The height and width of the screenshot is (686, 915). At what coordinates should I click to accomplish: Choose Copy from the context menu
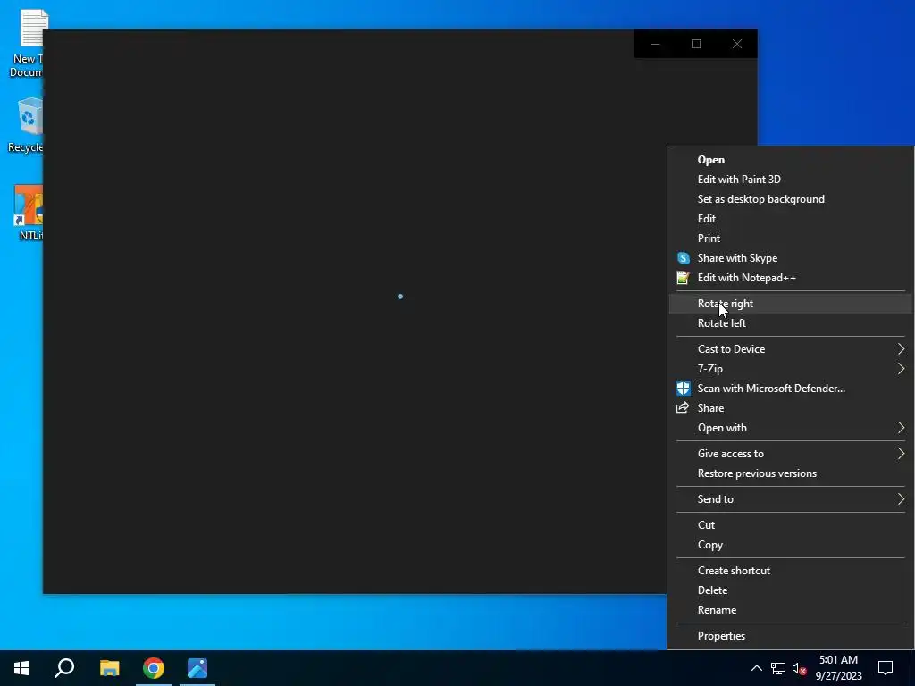[x=791, y=545]
